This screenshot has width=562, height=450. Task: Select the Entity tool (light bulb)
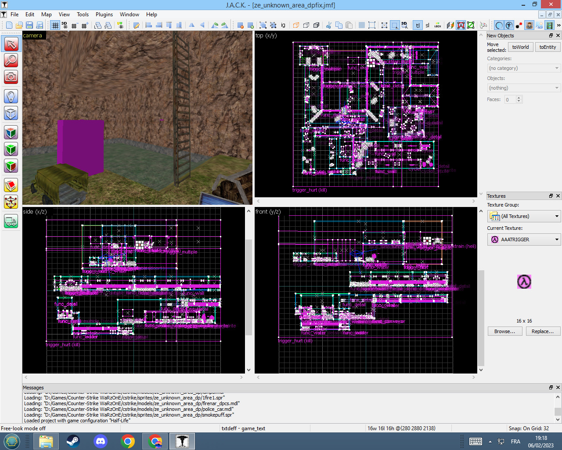point(11,96)
